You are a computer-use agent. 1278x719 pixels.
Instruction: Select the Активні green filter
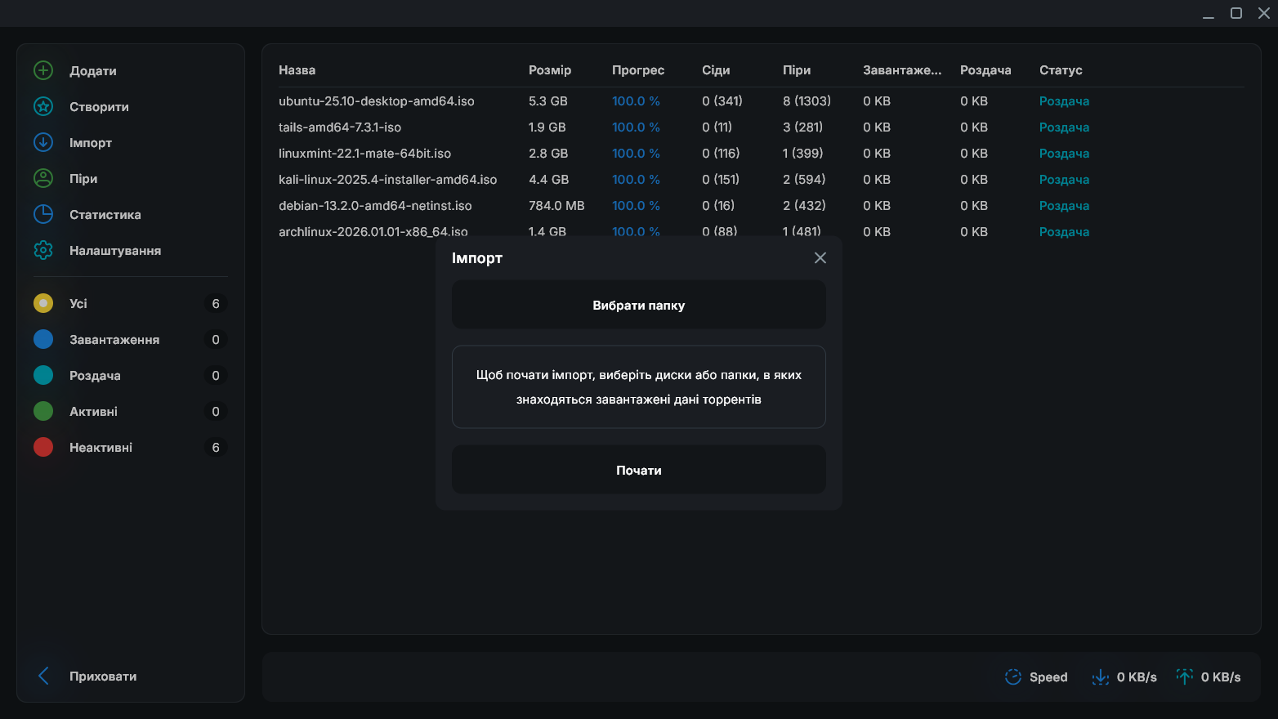tap(43, 412)
